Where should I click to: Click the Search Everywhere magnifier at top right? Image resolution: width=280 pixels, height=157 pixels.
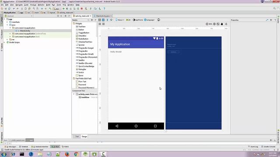(x=274, y=8)
